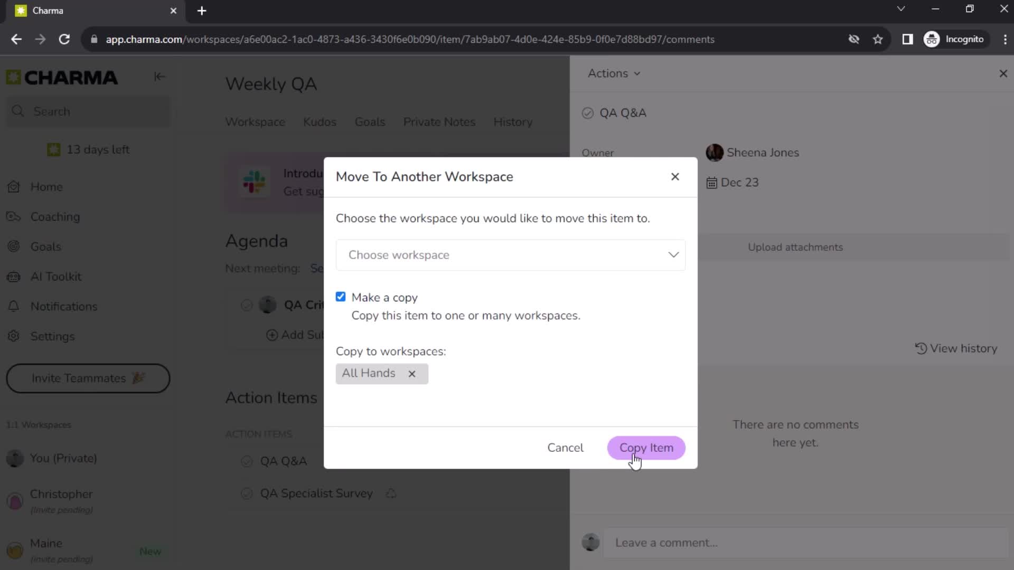Open browser tab search chevron

(901, 9)
